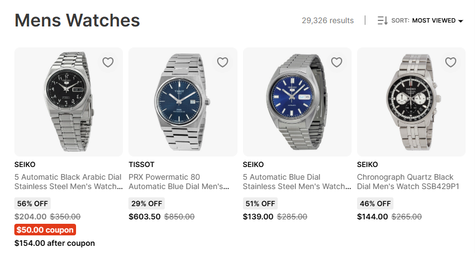Click the dropdown caret beside Most Viewed
The image size is (475, 253).
(x=461, y=21)
